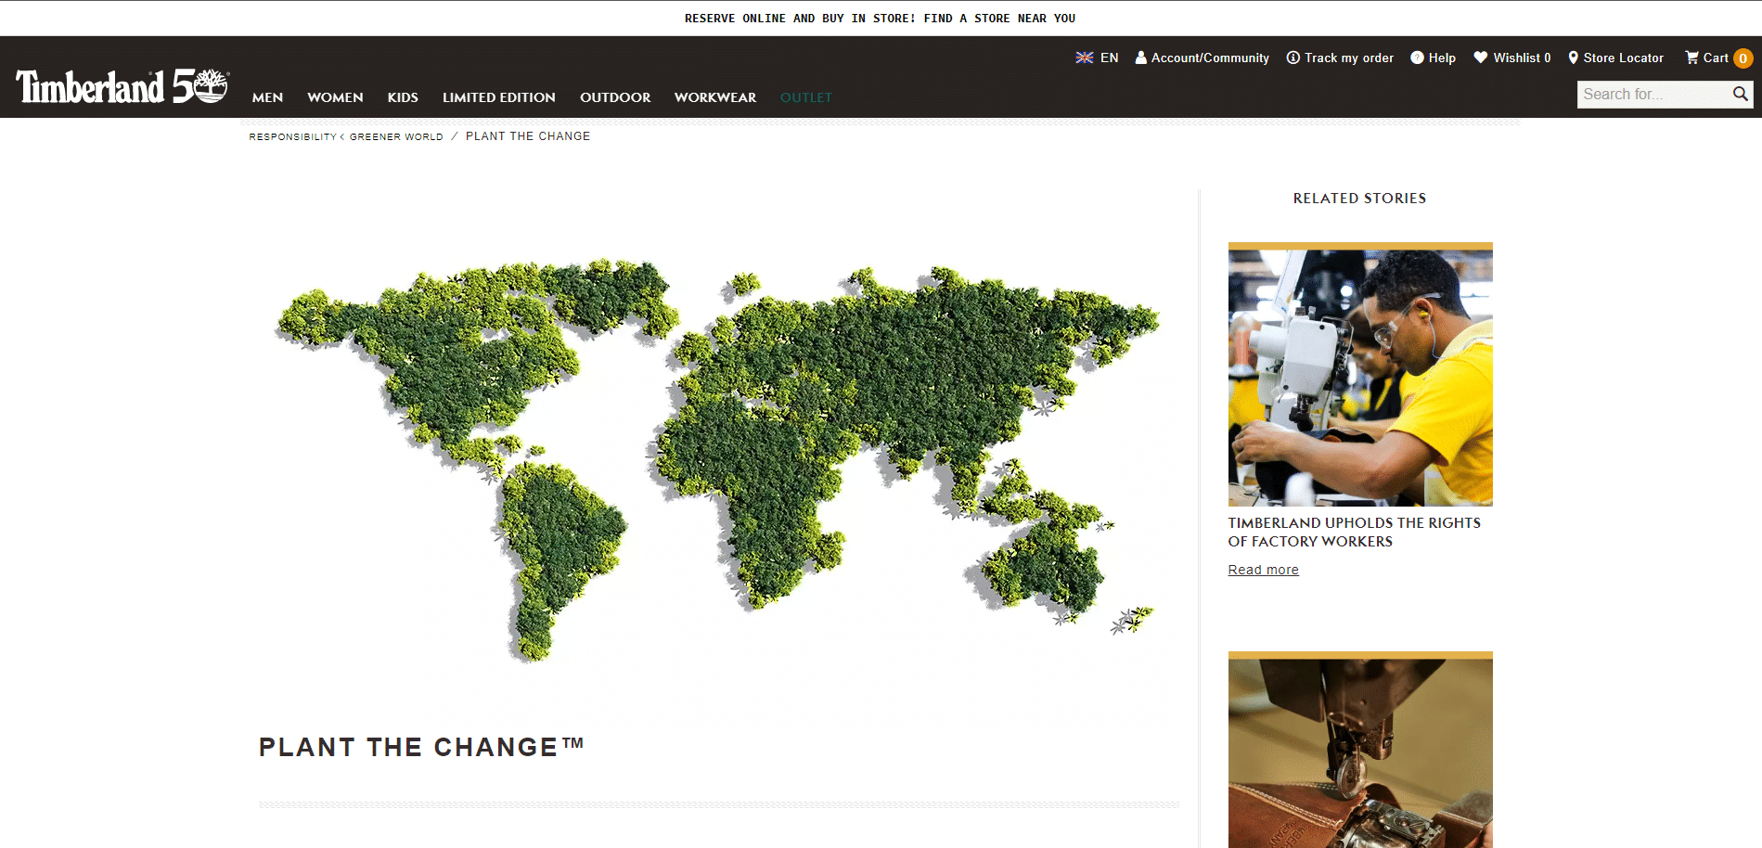This screenshot has height=848, width=1762.
Task: Click Read more under factory workers story
Action: tap(1263, 570)
